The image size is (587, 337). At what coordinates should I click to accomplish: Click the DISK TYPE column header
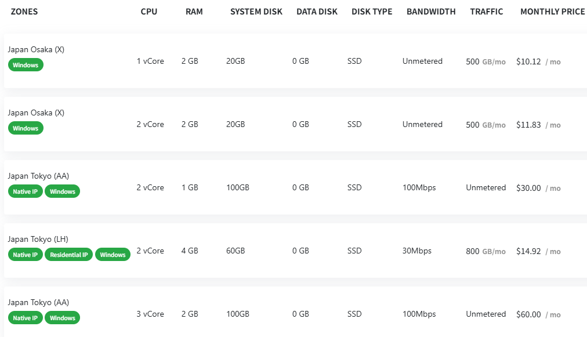click(x=372, y=12)
